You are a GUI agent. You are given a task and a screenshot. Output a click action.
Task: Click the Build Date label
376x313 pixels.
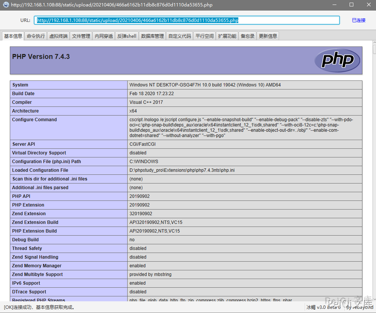pos(23,94)
